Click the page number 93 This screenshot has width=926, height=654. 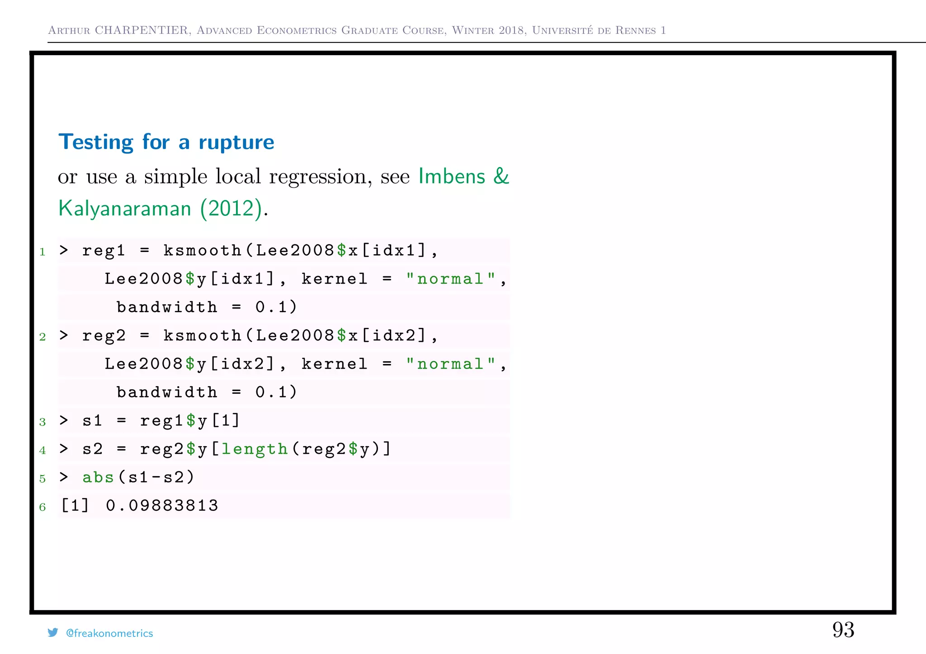coord(843,630)
